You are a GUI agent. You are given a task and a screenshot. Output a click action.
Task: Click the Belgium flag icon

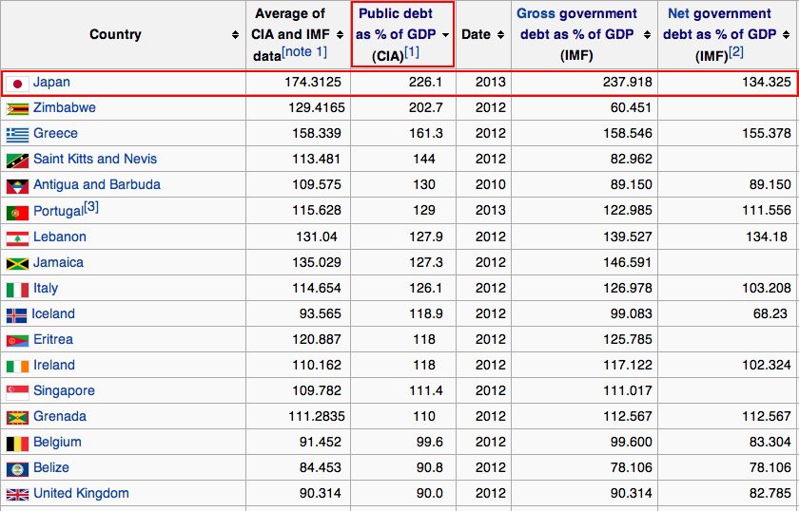click(17, 443)
